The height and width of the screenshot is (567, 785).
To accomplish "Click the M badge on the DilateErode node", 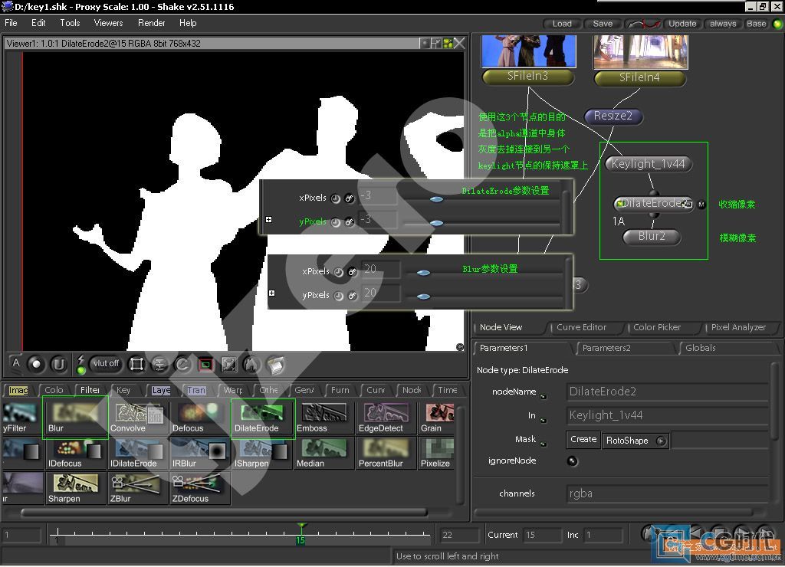I will pyautogui.click(x=701, y=204).
